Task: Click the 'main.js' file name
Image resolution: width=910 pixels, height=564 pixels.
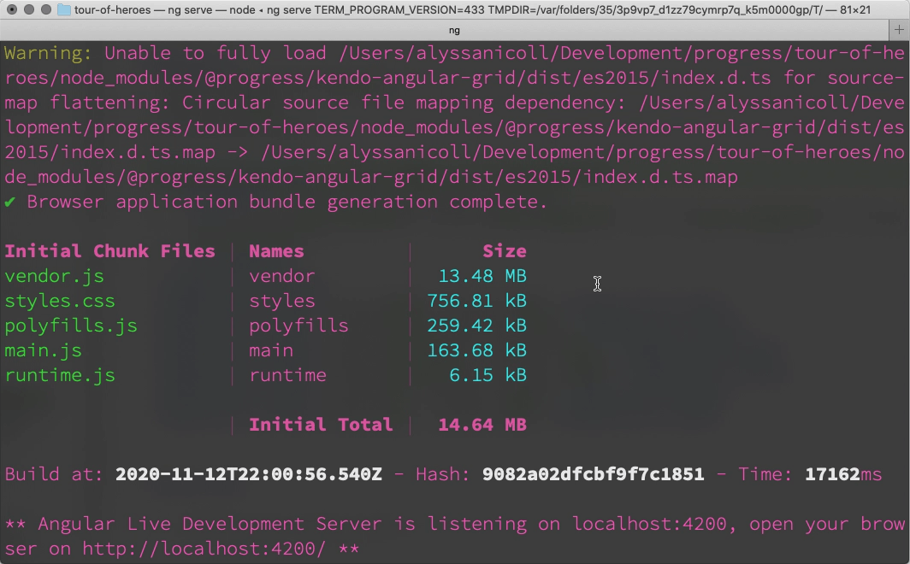Action: click(x=43, y=350)
